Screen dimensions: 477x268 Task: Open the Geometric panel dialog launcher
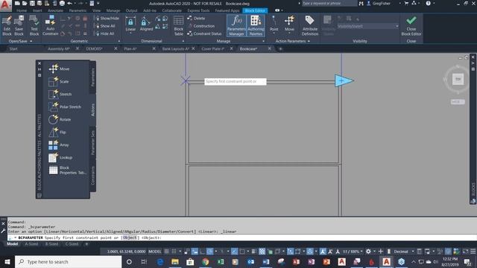[x=119, y=41]
